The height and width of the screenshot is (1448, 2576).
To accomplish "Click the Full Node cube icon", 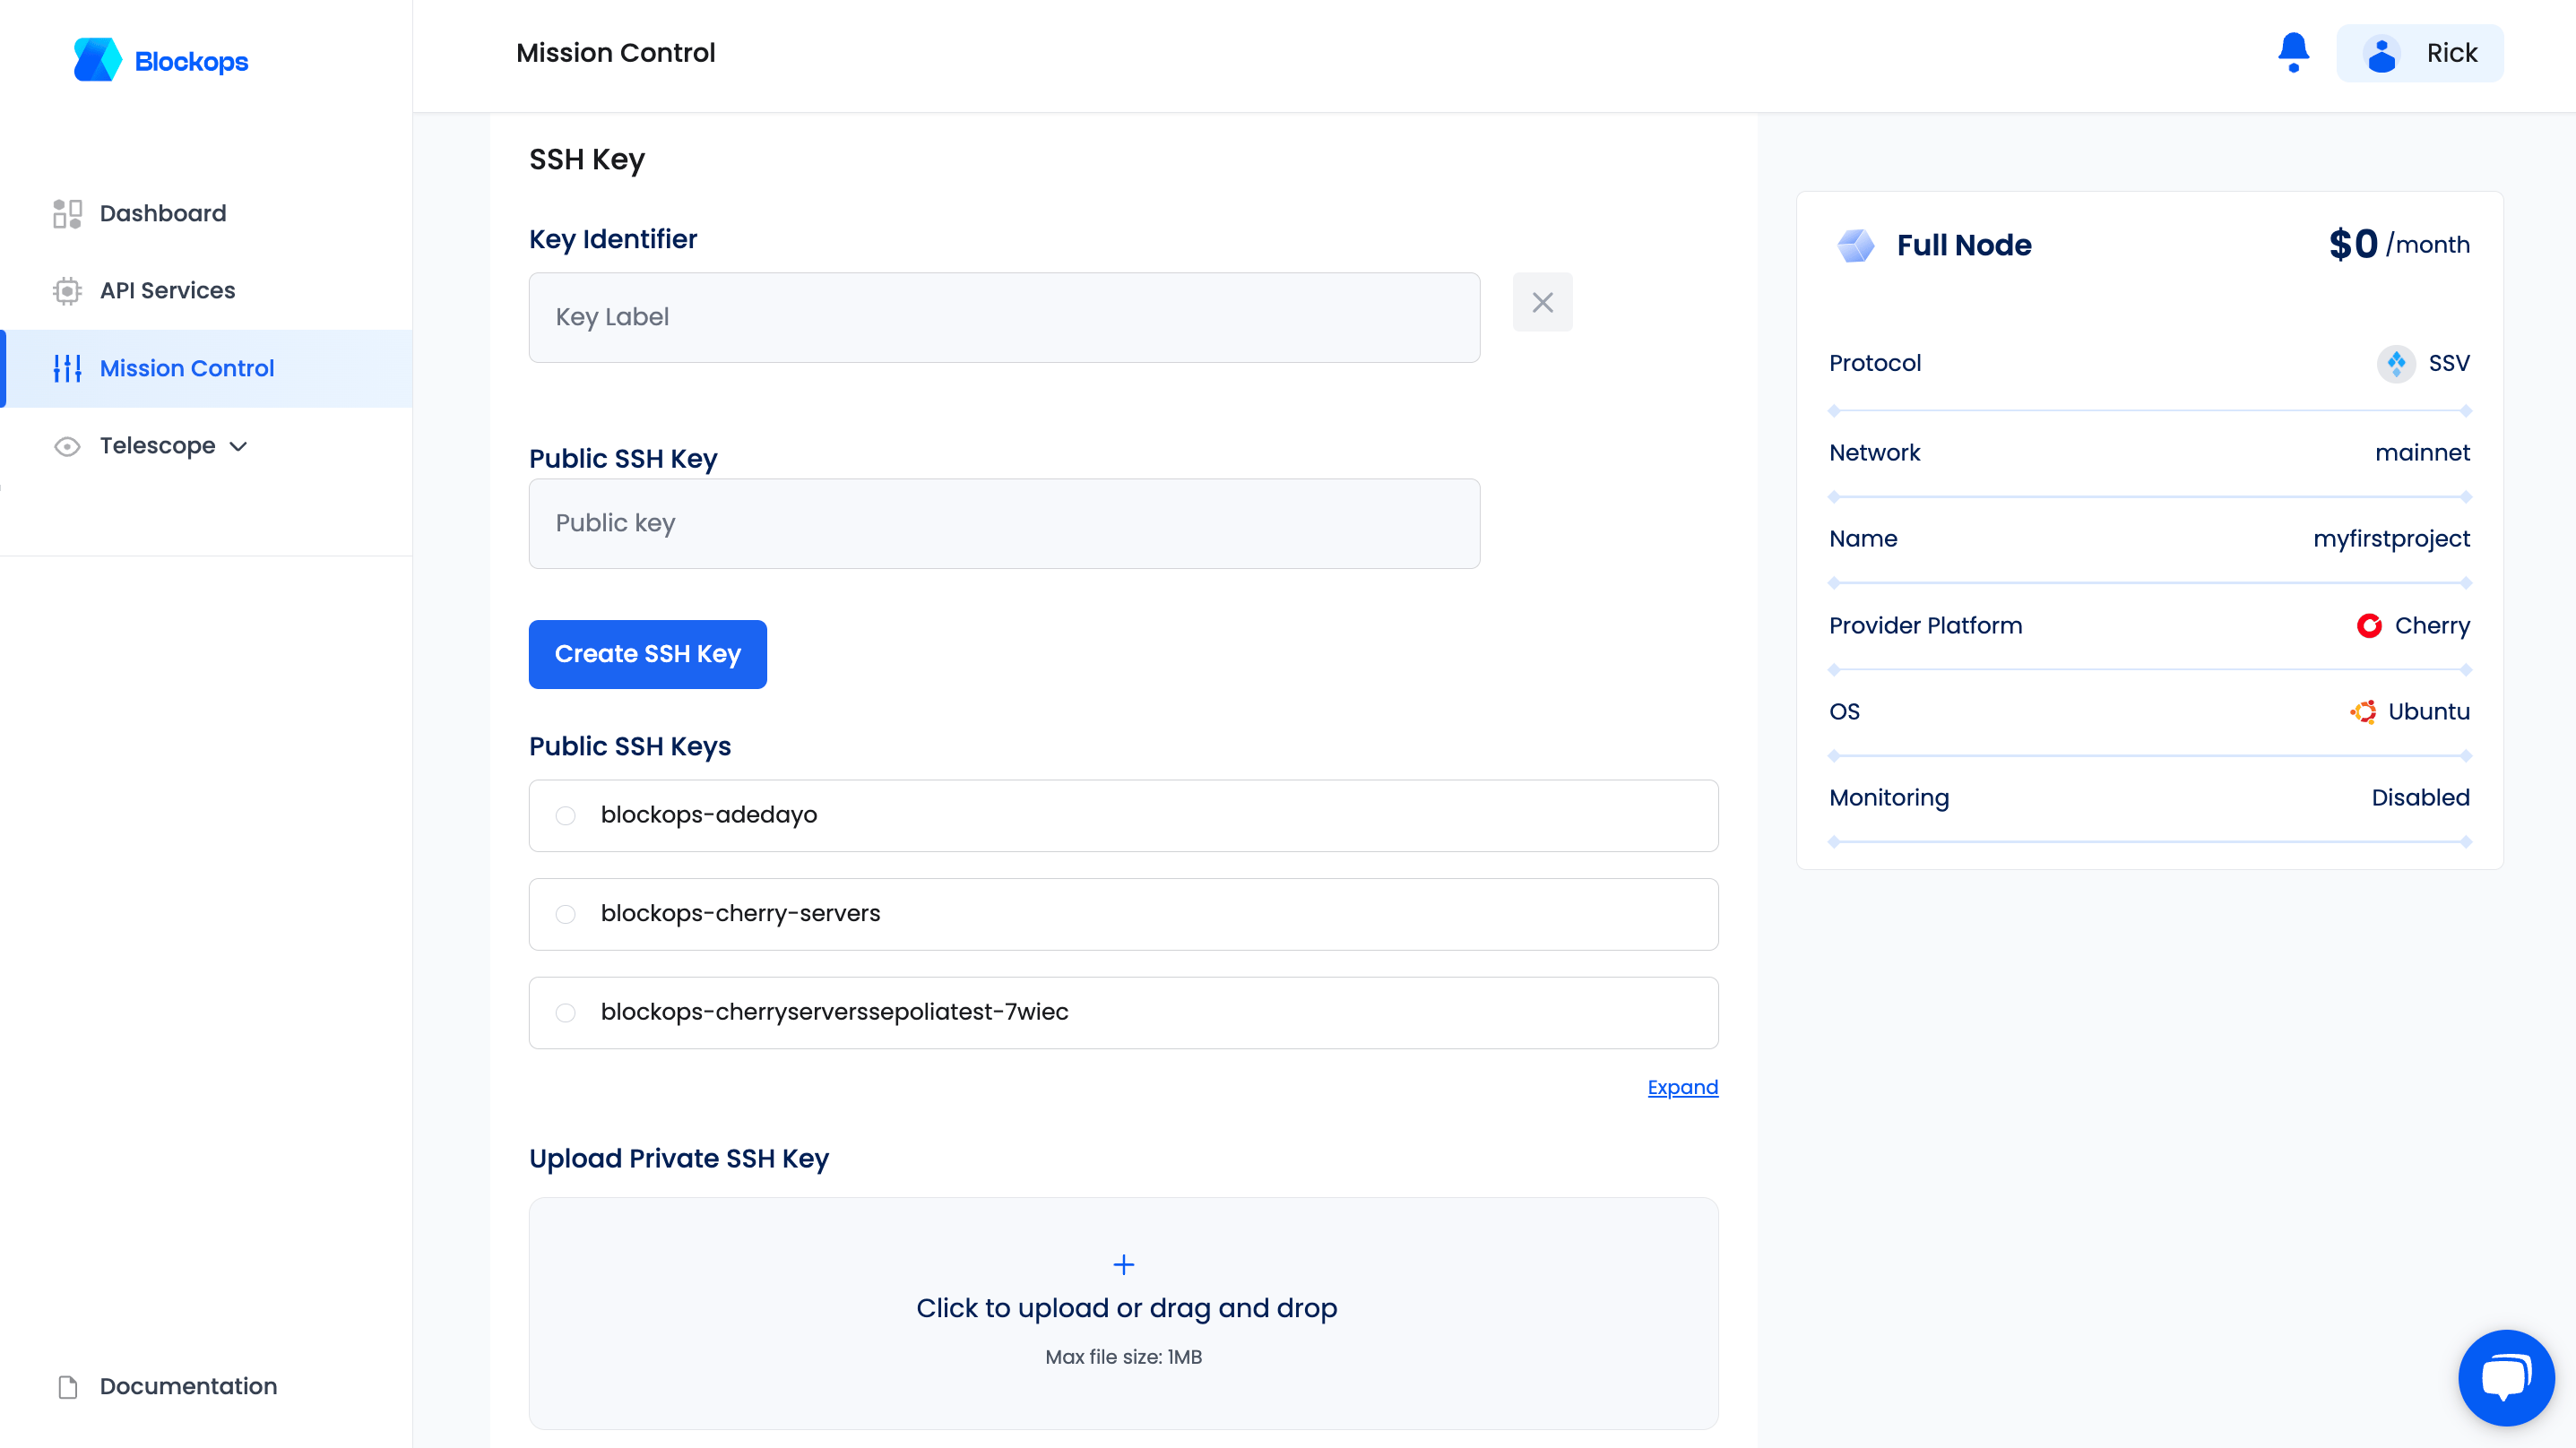I will click(1856, 245).
